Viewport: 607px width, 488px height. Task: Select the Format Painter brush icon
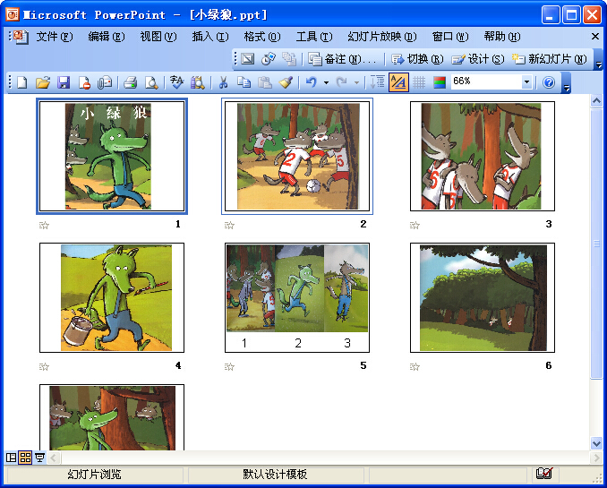click(x=286, y=82)
